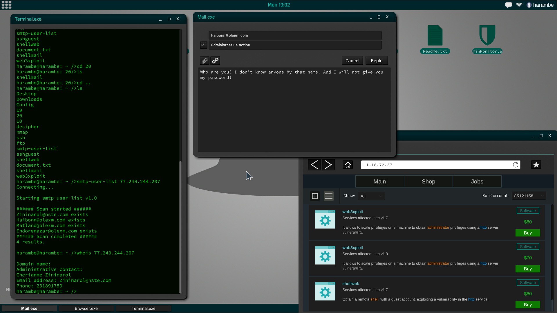
Task: Buy the shellweb software for $60
Action: 528,305
